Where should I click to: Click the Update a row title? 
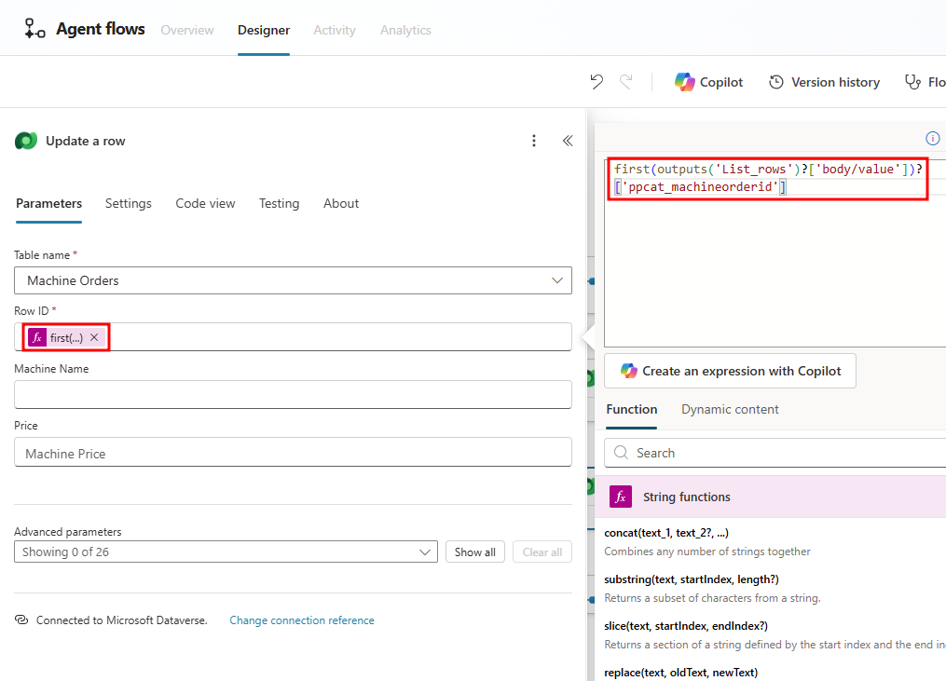(86, 141)
